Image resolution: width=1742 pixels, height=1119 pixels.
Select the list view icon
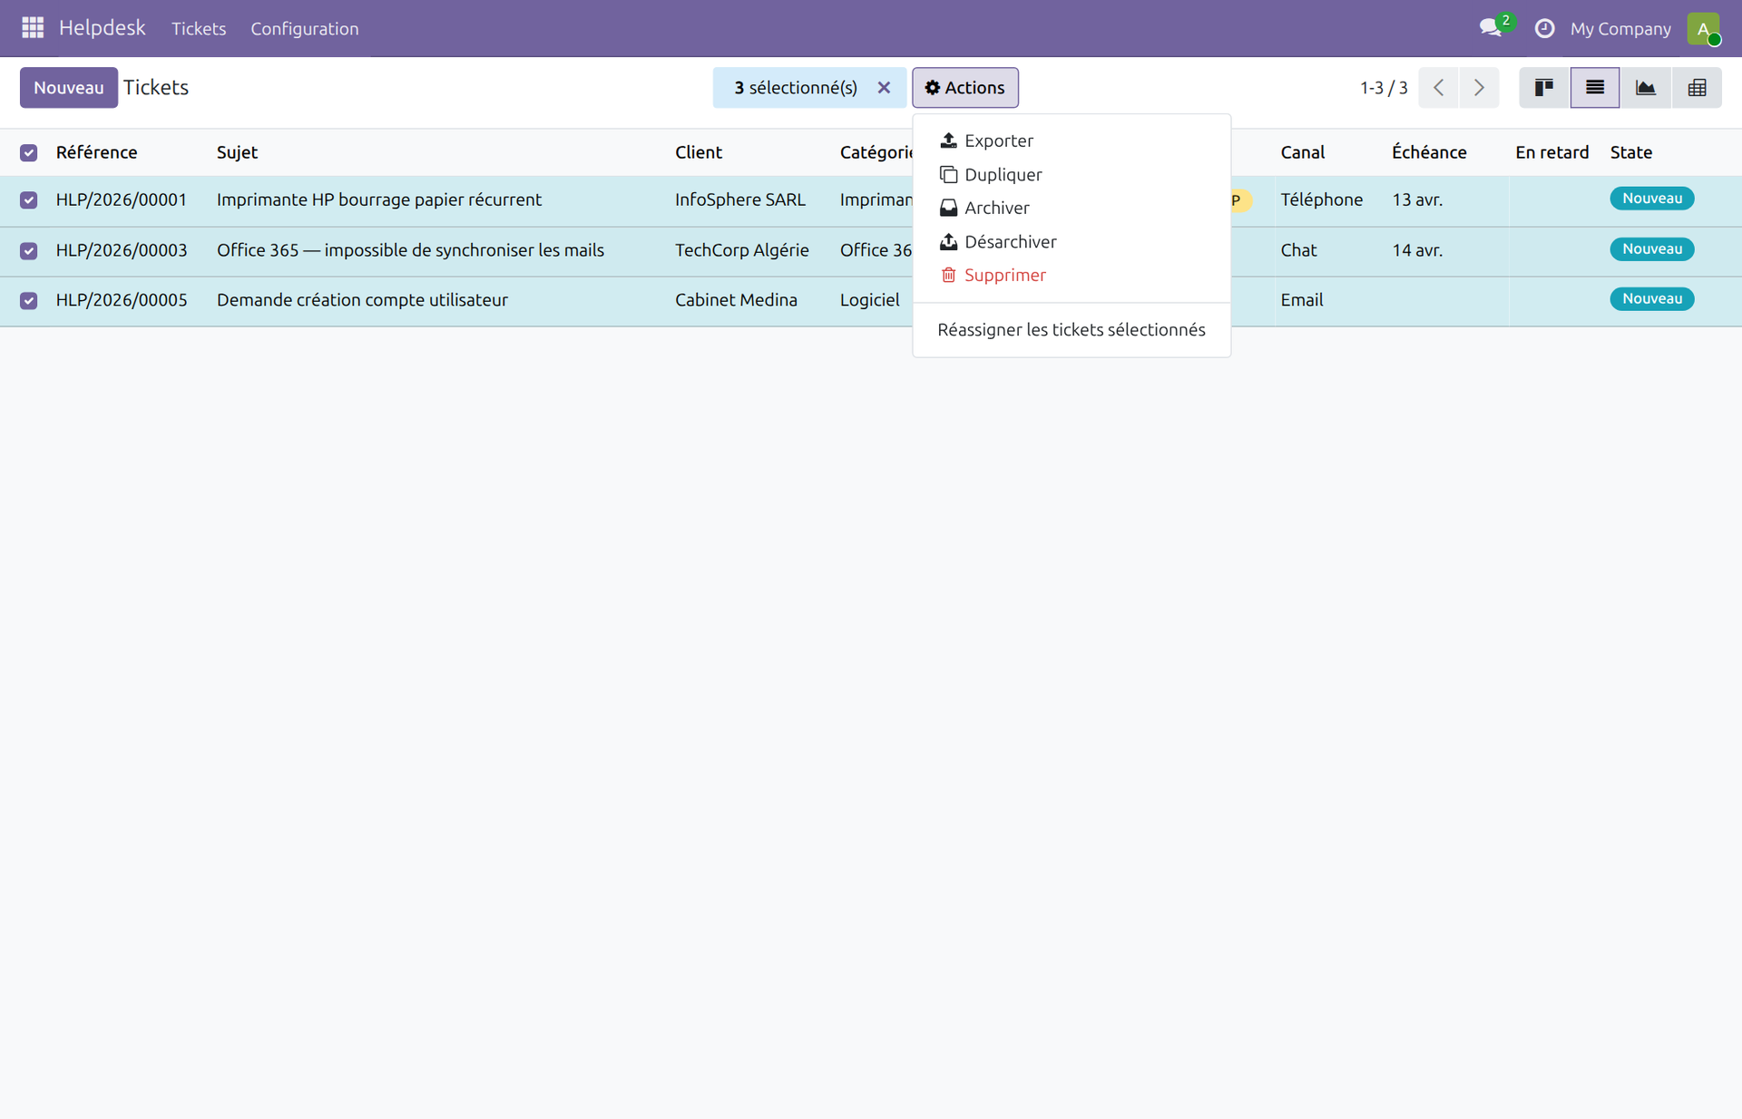pos(1594,87)
